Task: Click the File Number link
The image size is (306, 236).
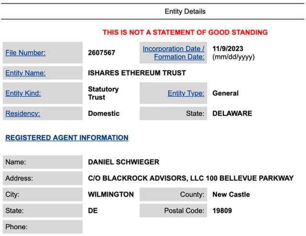Action: pyautogui.click(x=25, y=53)
